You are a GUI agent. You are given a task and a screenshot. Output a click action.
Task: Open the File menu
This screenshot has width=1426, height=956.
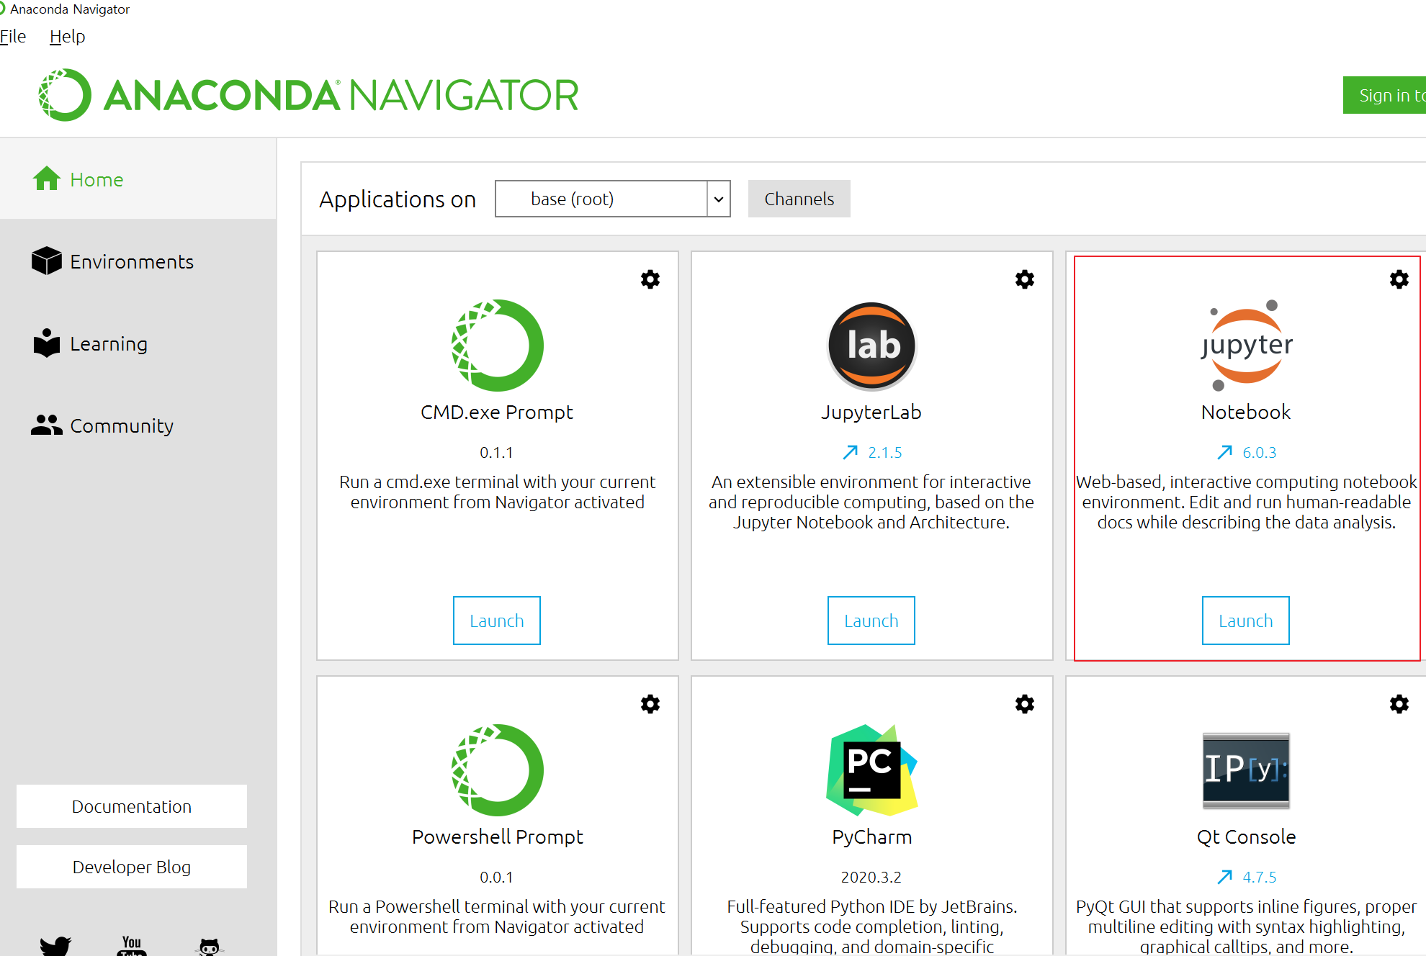click(x=13, y=37)
